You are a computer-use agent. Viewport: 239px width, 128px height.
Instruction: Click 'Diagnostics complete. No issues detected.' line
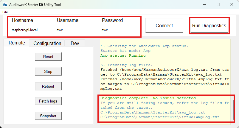click(149, 98)
